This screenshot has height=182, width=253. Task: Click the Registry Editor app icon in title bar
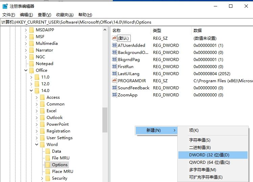[5, 6]
